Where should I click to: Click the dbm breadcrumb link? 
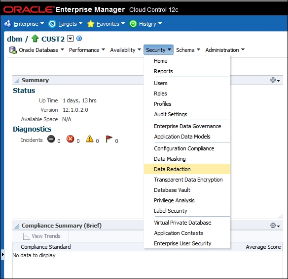pyautogui.click(x=14, y=39)
